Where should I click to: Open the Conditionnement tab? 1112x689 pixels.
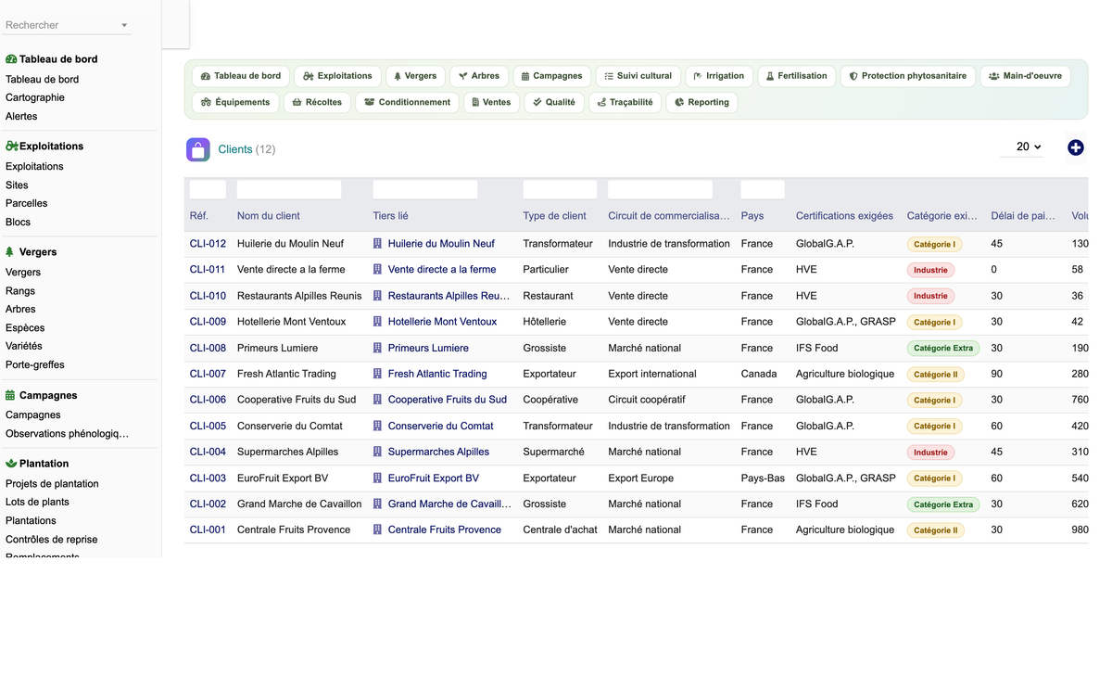click(x=408, y=102)
